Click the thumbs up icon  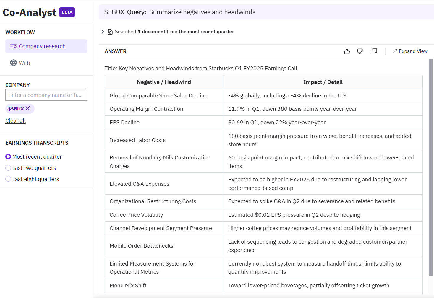click(x=347, y=51)
